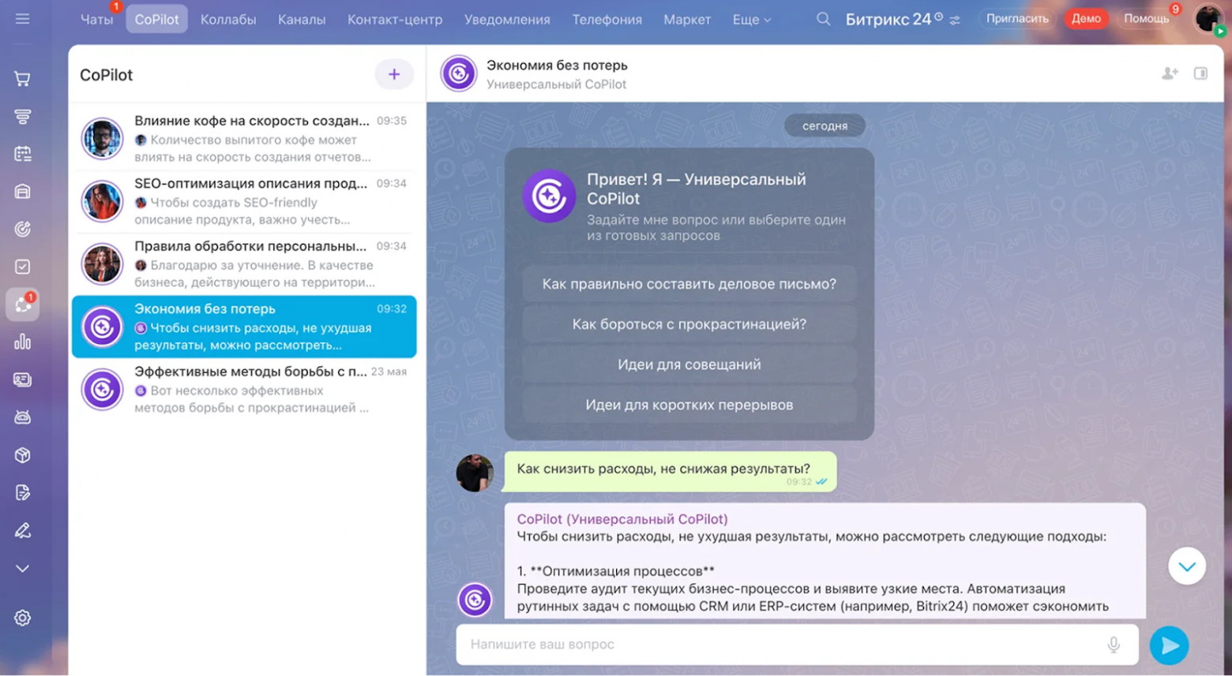Send message with the paper plane button
The width and height of the screenshot is (1232, 676).
click(1171, 644)
